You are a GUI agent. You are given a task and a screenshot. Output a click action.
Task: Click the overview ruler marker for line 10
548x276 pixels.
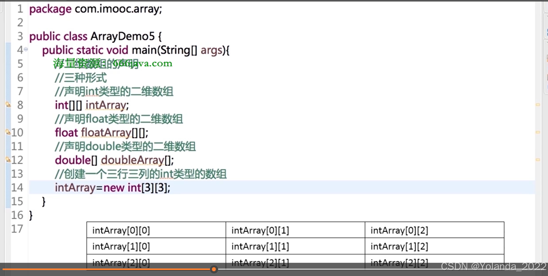tap(538, 132)
